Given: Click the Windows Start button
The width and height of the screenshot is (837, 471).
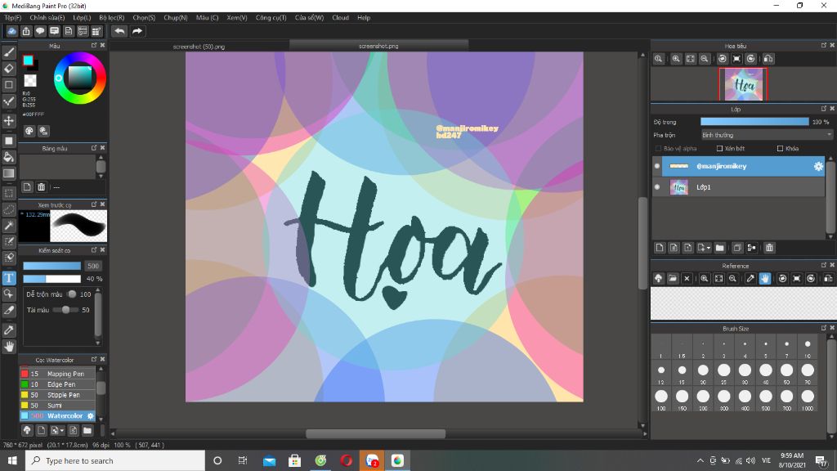Looking at the screenshot, I should coord(11,460).
